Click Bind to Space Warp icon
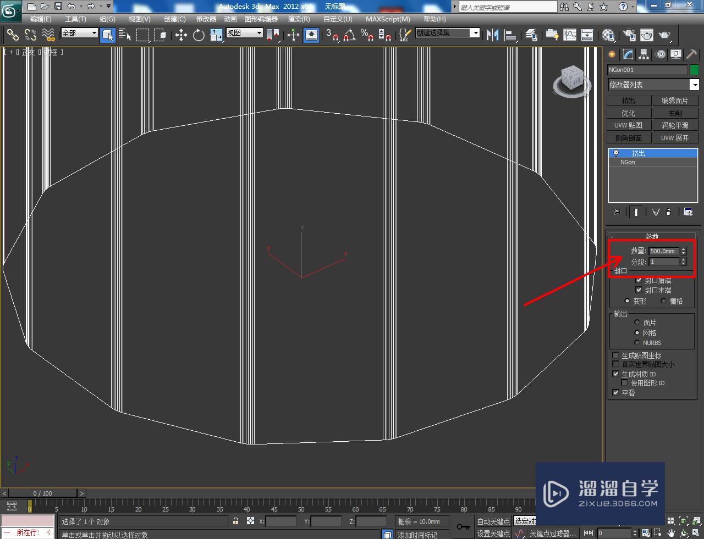 pos(48,35)
